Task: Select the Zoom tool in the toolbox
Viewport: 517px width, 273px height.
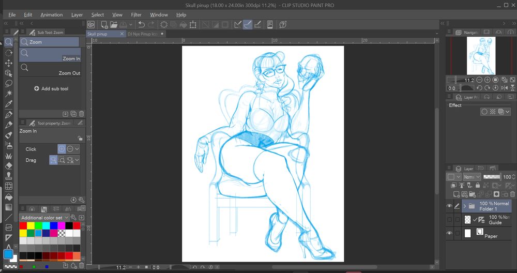Action: [x=9, y=42]
